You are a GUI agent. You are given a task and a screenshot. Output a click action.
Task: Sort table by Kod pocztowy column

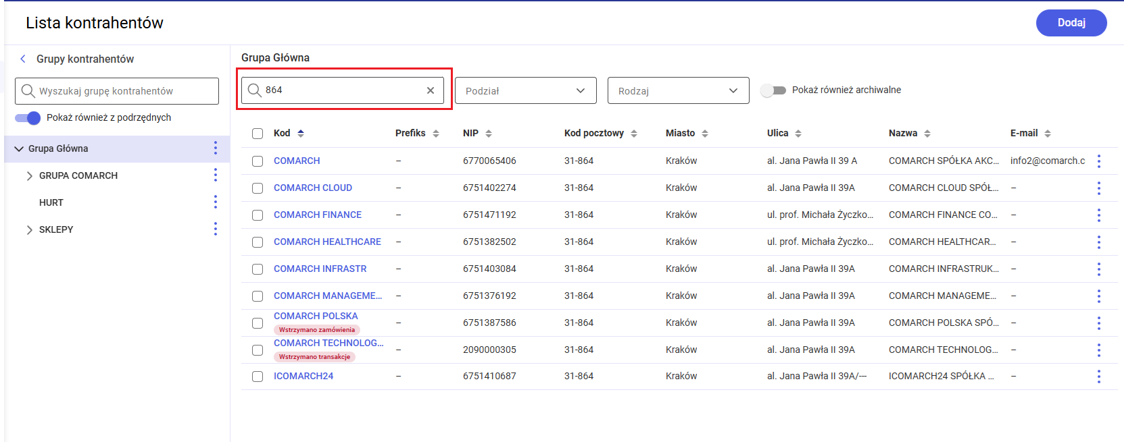pos(633,134)
